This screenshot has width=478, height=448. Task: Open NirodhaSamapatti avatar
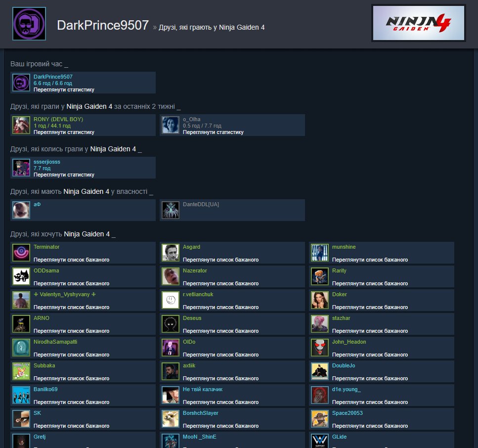coord(21,348)
